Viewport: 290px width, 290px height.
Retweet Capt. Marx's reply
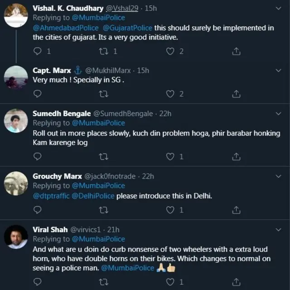click(103, 94)
